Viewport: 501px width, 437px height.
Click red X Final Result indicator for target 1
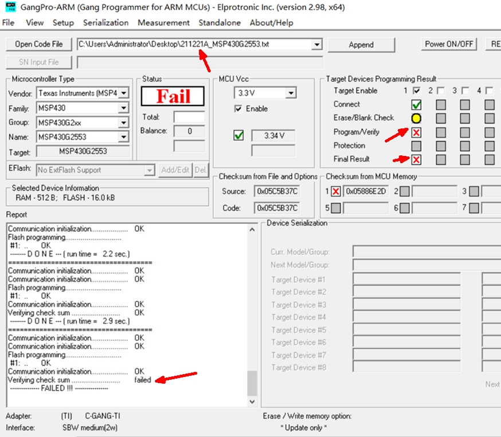(416, 159)
